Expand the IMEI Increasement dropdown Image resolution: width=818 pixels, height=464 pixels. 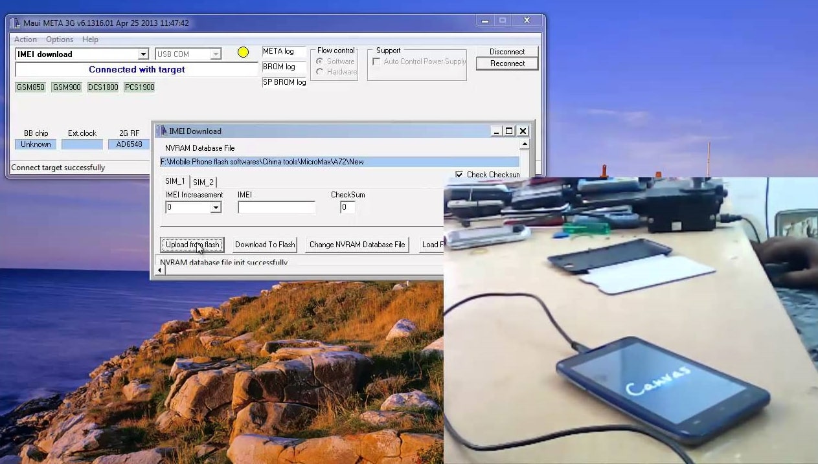click(216, 208)
